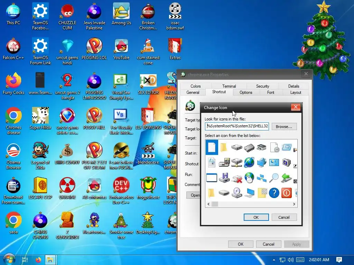Switch to the Colors tab in Properties
The height and width of the screenshot is (265, 354).
pos(196,86)
